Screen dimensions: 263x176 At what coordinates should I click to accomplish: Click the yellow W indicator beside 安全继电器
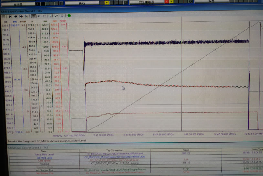click(171, 2)
